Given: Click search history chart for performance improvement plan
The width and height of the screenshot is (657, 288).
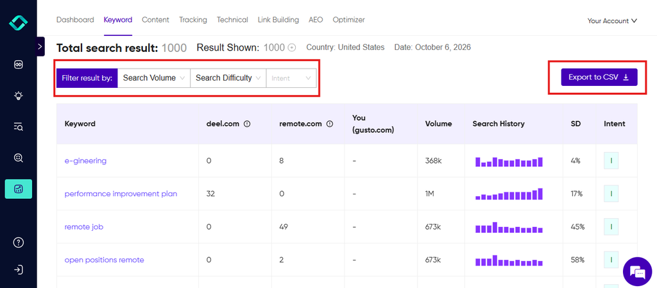Looking at the screenshot, I should point(509,194).
